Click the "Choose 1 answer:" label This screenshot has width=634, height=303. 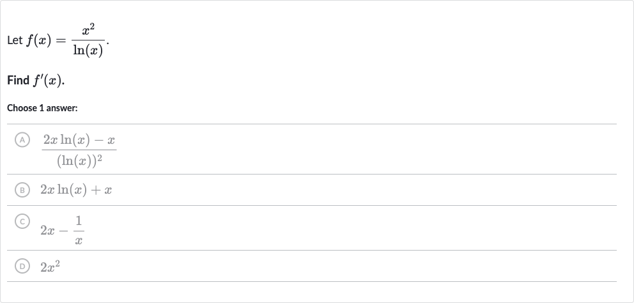click(42, 108)
